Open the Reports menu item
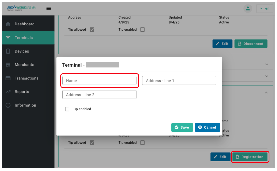This screenshot has height=171, width=277. [22, 92]
